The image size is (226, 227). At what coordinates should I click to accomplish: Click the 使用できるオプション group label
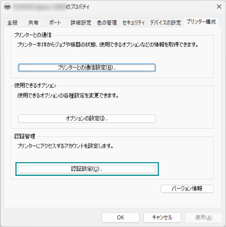pyautogui.click(x=35, y=85)
